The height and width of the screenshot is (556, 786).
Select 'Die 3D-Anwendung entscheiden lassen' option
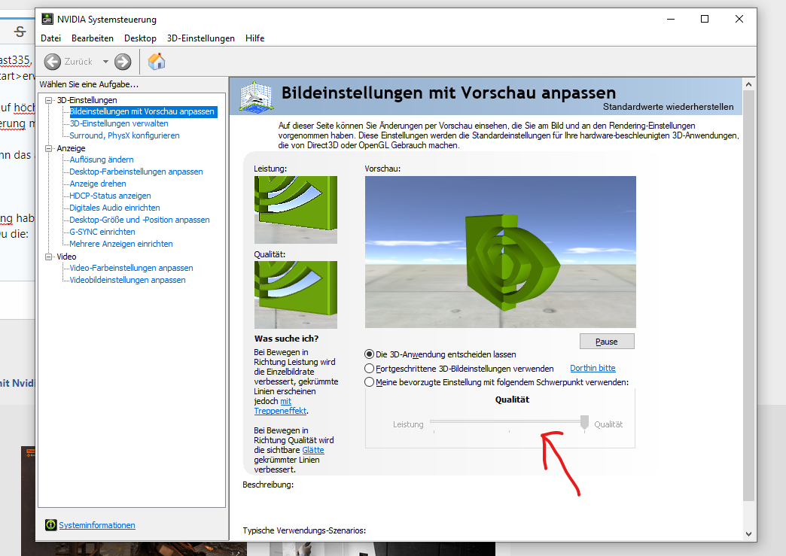[370, 354]
